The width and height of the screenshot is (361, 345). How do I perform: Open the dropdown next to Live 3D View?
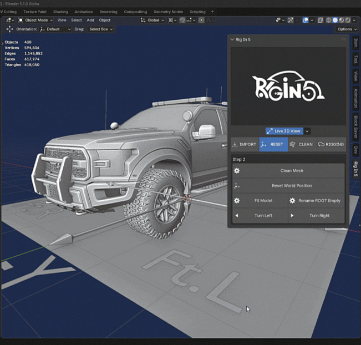tap(307, 131)
